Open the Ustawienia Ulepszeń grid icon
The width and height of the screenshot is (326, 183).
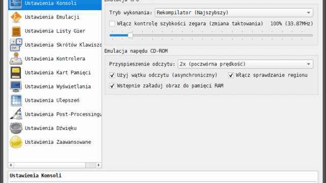point(16,101)
